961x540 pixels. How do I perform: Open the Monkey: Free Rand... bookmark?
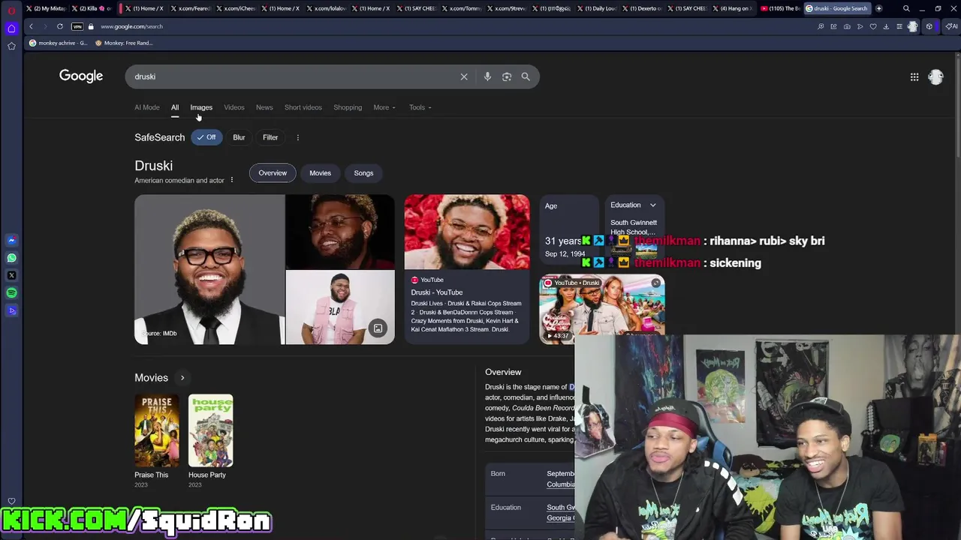[x=124, y=43]
